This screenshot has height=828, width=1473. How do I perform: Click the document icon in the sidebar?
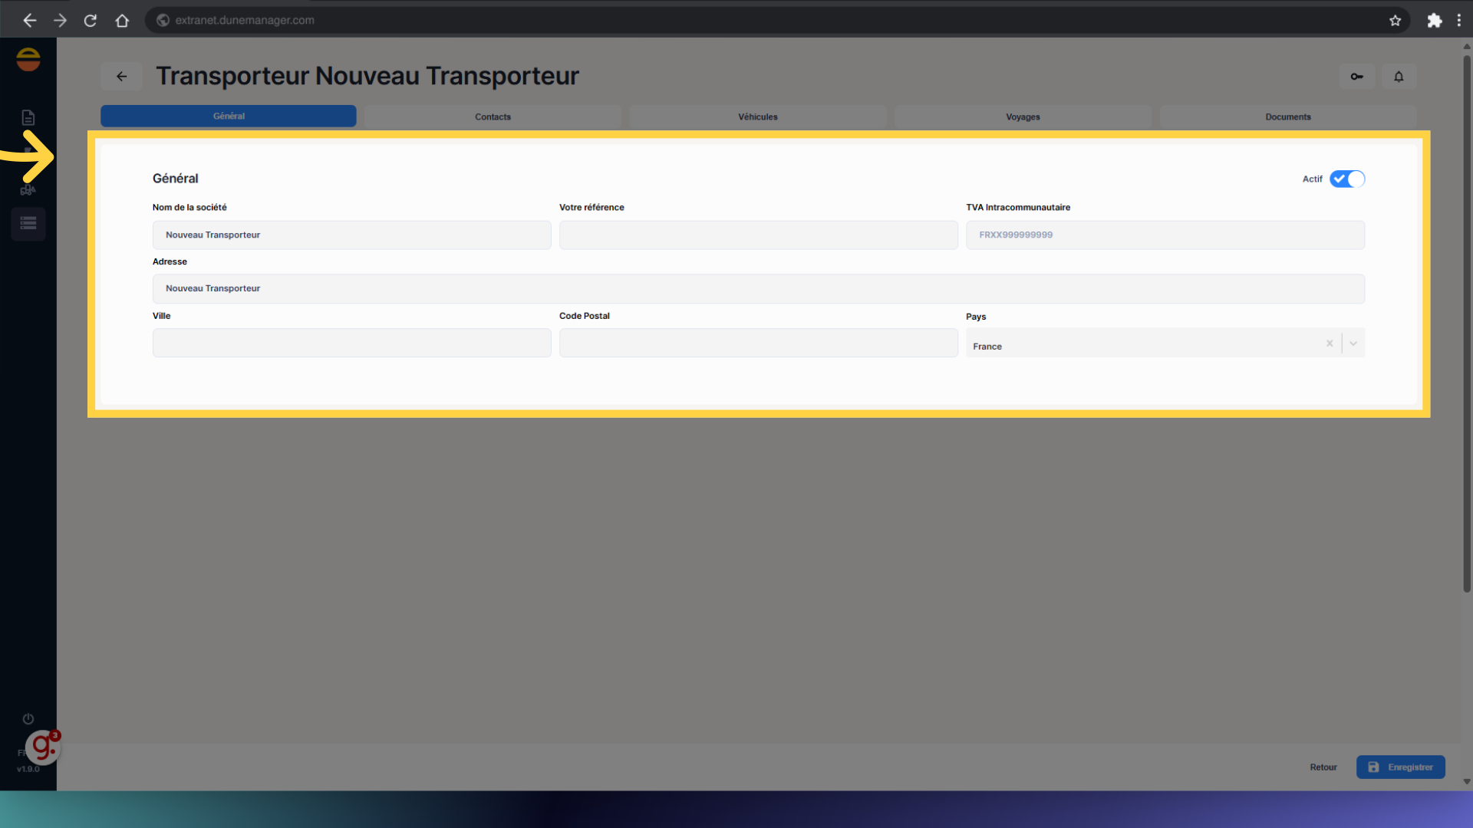[x=28, y=117]
